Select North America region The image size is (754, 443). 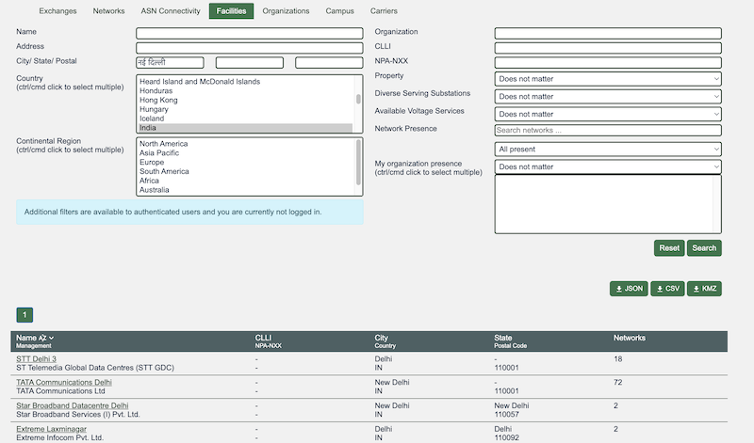(245, 144)
